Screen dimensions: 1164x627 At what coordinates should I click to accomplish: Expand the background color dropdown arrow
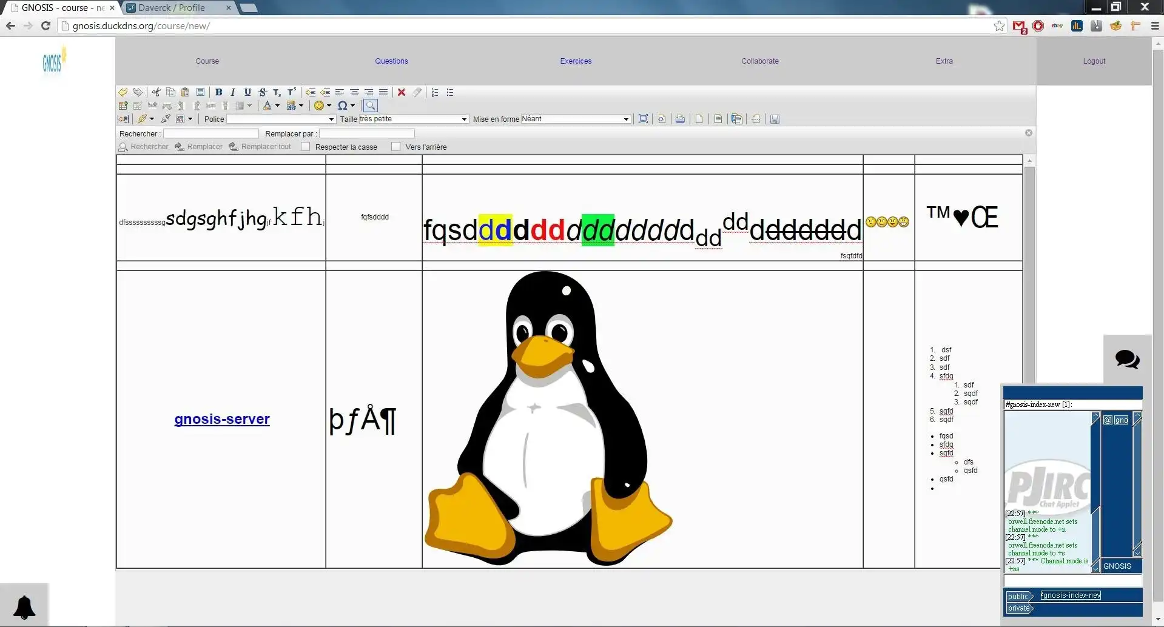click(301, 106)
